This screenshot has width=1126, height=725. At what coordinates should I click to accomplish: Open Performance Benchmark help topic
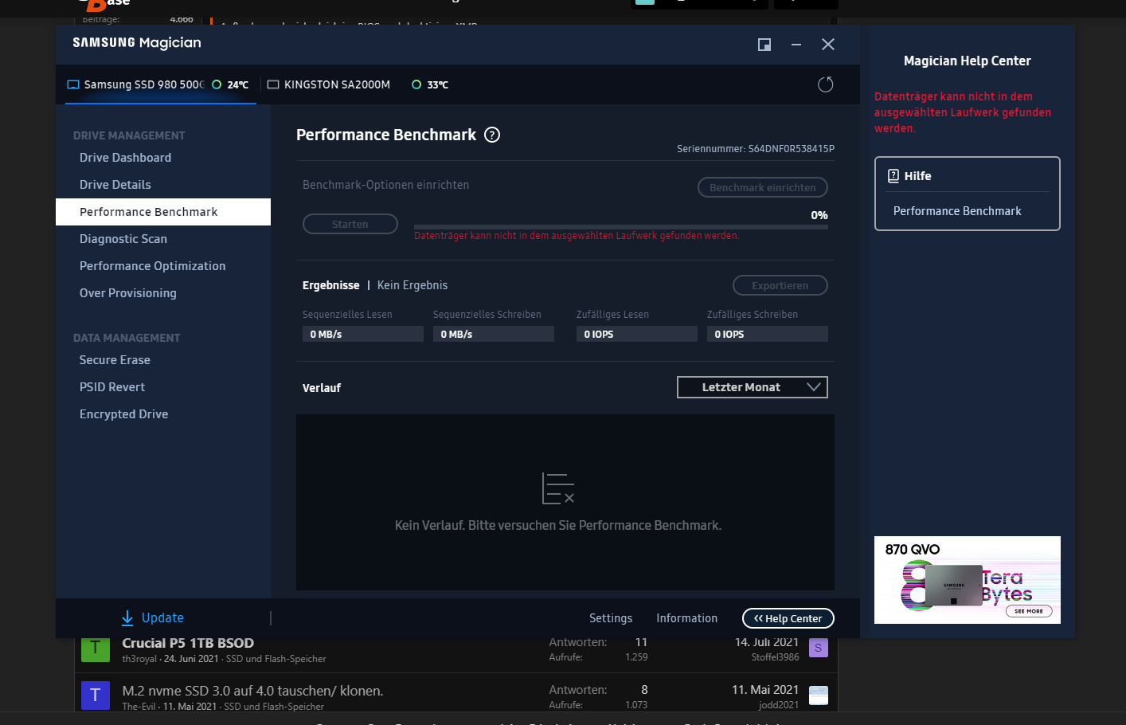click(x=957, y=211)
